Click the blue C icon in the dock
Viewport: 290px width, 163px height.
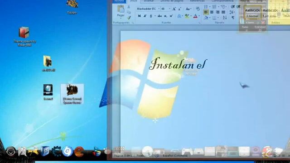(x=68, y=151)
